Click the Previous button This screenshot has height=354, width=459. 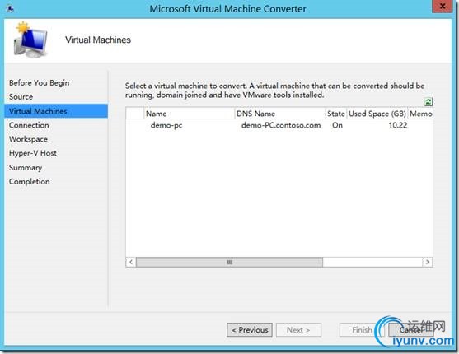(x=250, y=330)
